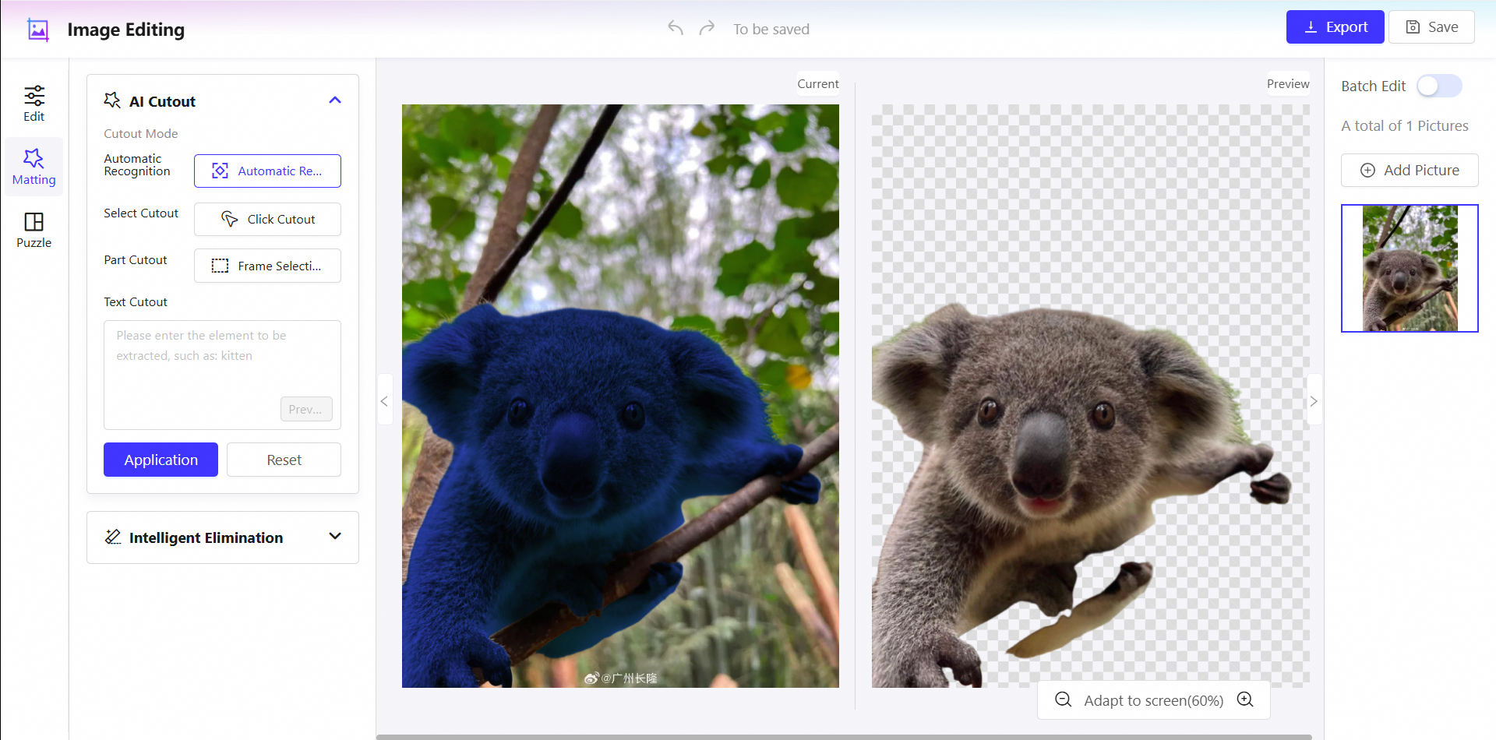Click the Preview label above the canvas
This screenshot has width=1496, height=740.
coord(1288,84)
